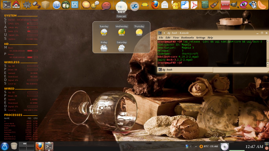The width and height of the screenshot is (269, 151).
Task: Click the Konsole vertical scrollbar
Action: click(x=267, y=53)
